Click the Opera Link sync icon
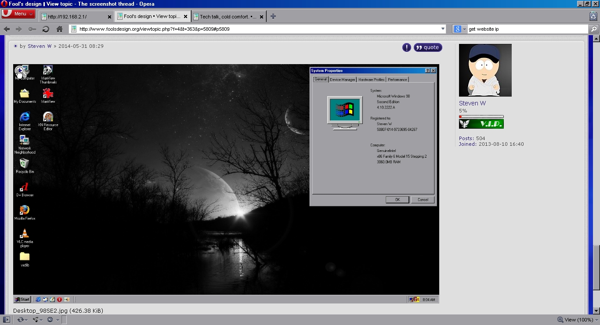Image resolution: width=600 pixels, height=325 pixels. coord(20,320)
